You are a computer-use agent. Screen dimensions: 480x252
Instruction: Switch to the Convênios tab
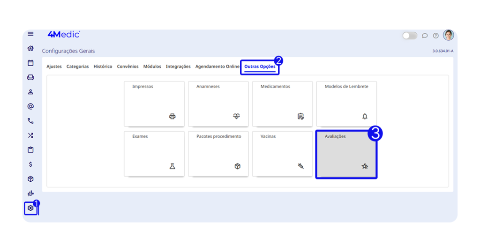[x=127, y=67]
